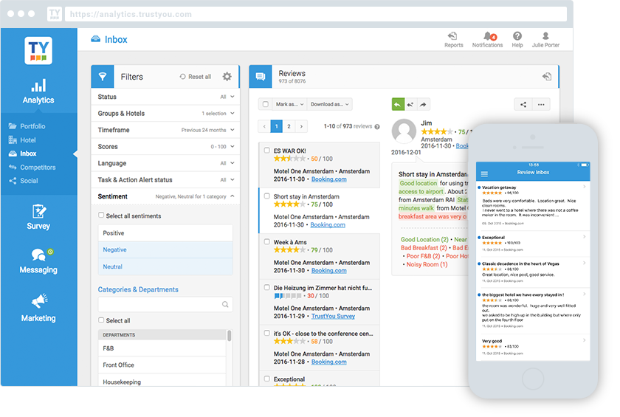The image size is (620, 417).
Task: Open Messaging in the sidebar
Action: tap(38, 261)
